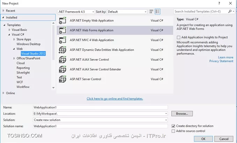Enable Add to source control
Image resolution: width=237 pixels, height=143 pixels.
(173, 131)
